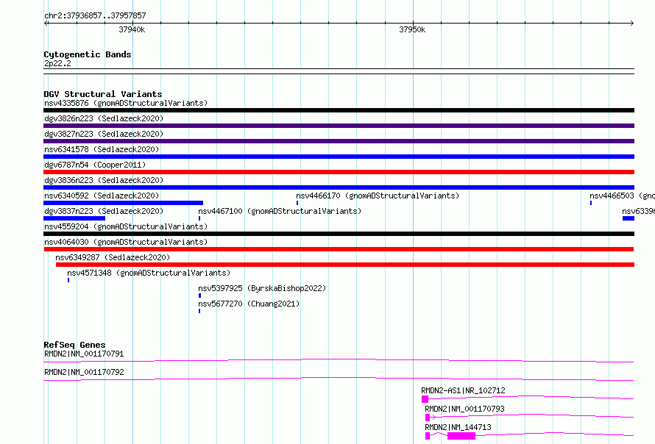Image resolution: width=655 pixels, height=444 pixels.
Task: Select the dgv3827n223 (Sedlazeck2020) label
Action: pos(104,134)
